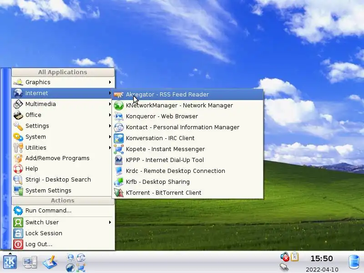Click the dark globe quick-launch icon in taskbar
This screenshot has width=364, height=273.
pos(70,268)
